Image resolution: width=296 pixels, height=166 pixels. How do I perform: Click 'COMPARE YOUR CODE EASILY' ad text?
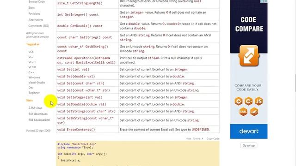pos(248,88)
